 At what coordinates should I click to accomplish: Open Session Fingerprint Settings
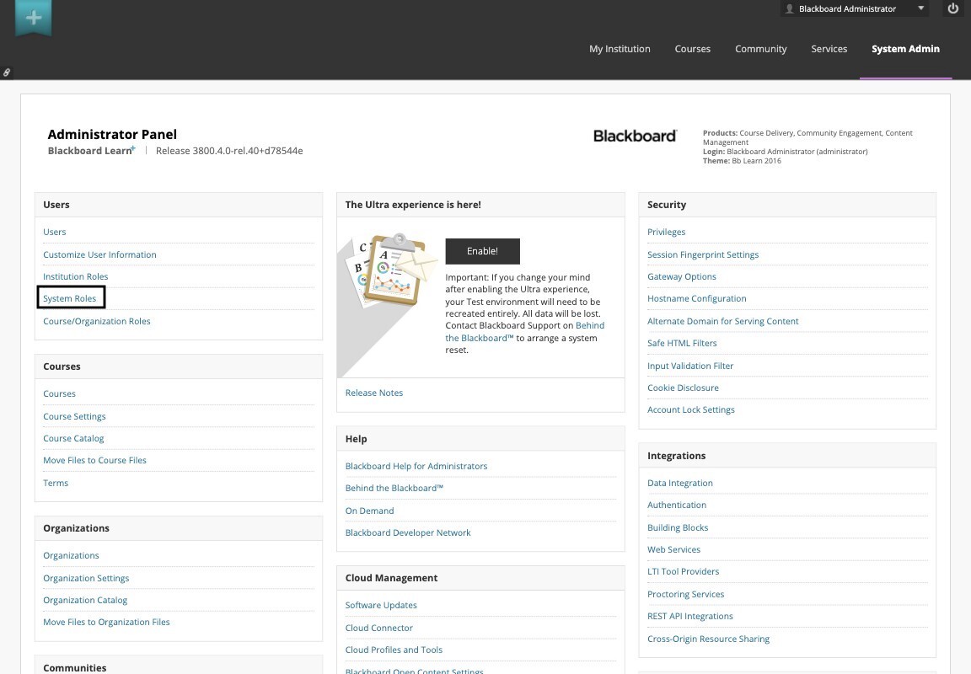(x=703, y=254)
